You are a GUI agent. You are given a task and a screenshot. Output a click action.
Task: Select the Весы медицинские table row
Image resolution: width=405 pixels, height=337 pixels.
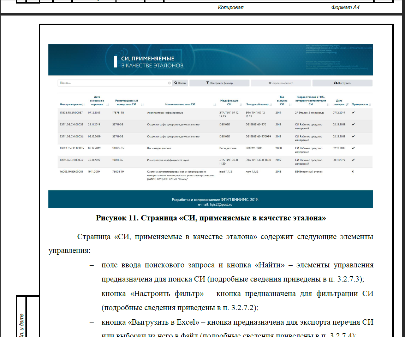(159, 148)
